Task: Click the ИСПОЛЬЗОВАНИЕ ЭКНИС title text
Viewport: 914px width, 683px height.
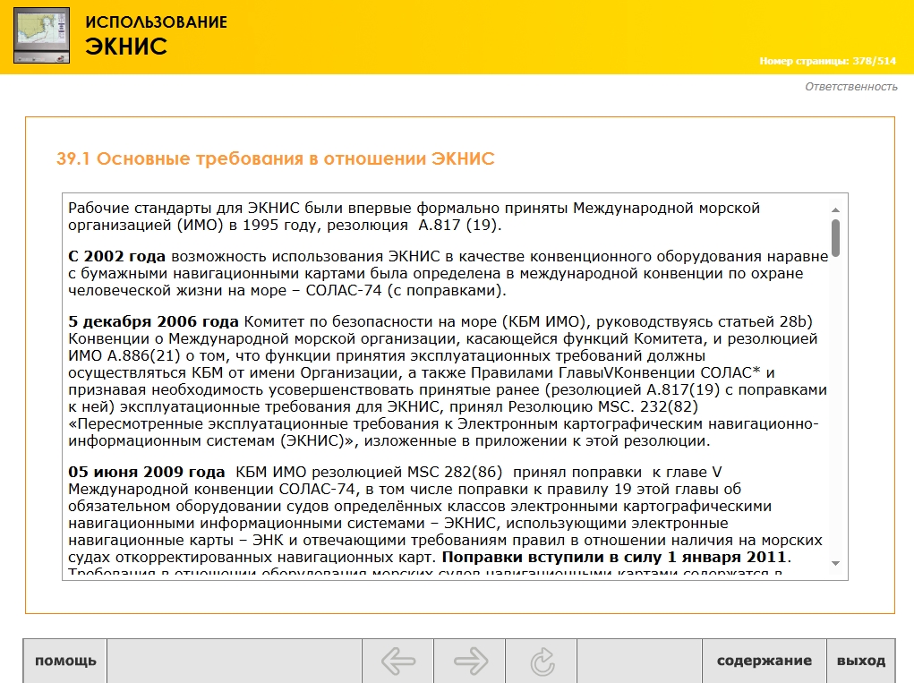Action: (x=157, y=36)
